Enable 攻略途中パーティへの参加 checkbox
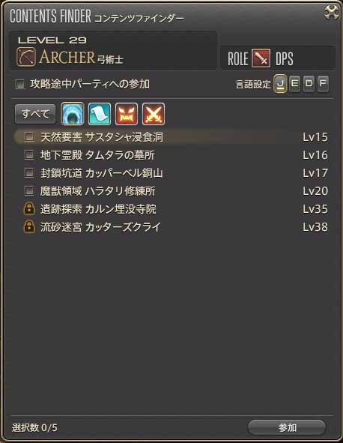The width and height of the screenshot is (343, 443). pyautogui.click(x=19, y=84)
